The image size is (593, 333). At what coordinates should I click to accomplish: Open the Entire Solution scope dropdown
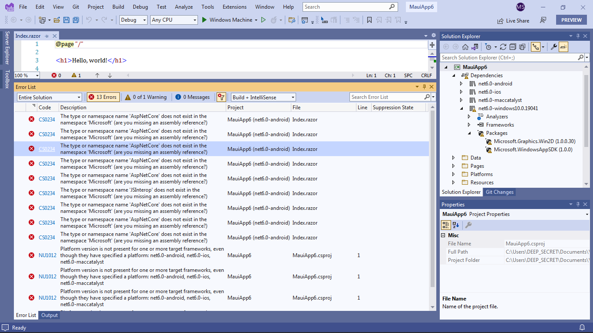(49, 97)
